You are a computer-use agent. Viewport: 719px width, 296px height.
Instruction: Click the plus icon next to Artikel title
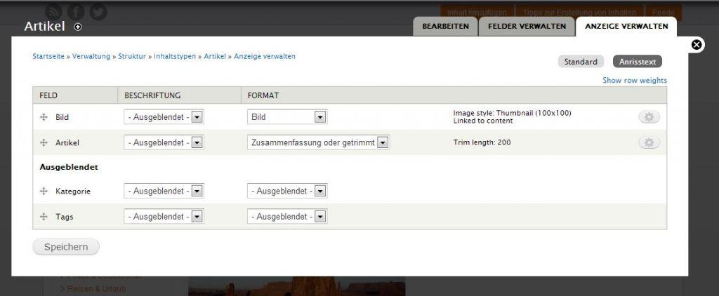tap(78, 27)
